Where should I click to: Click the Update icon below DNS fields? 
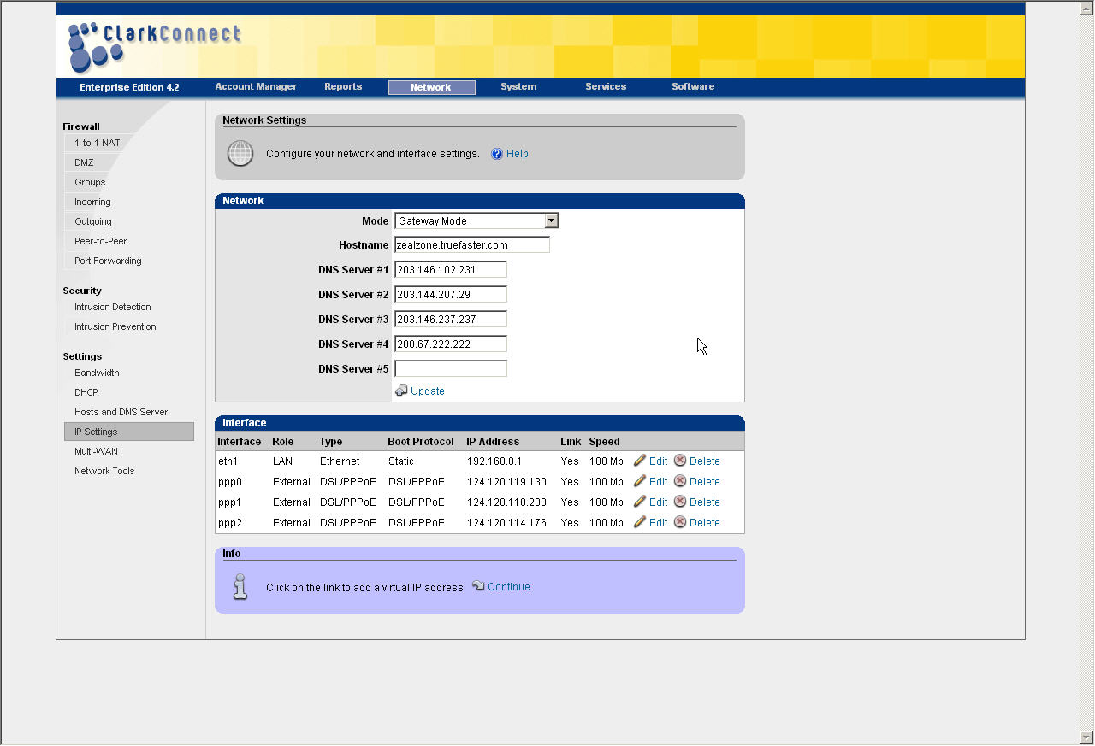pos(401,391)
